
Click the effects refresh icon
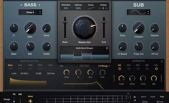click(162, 61)
